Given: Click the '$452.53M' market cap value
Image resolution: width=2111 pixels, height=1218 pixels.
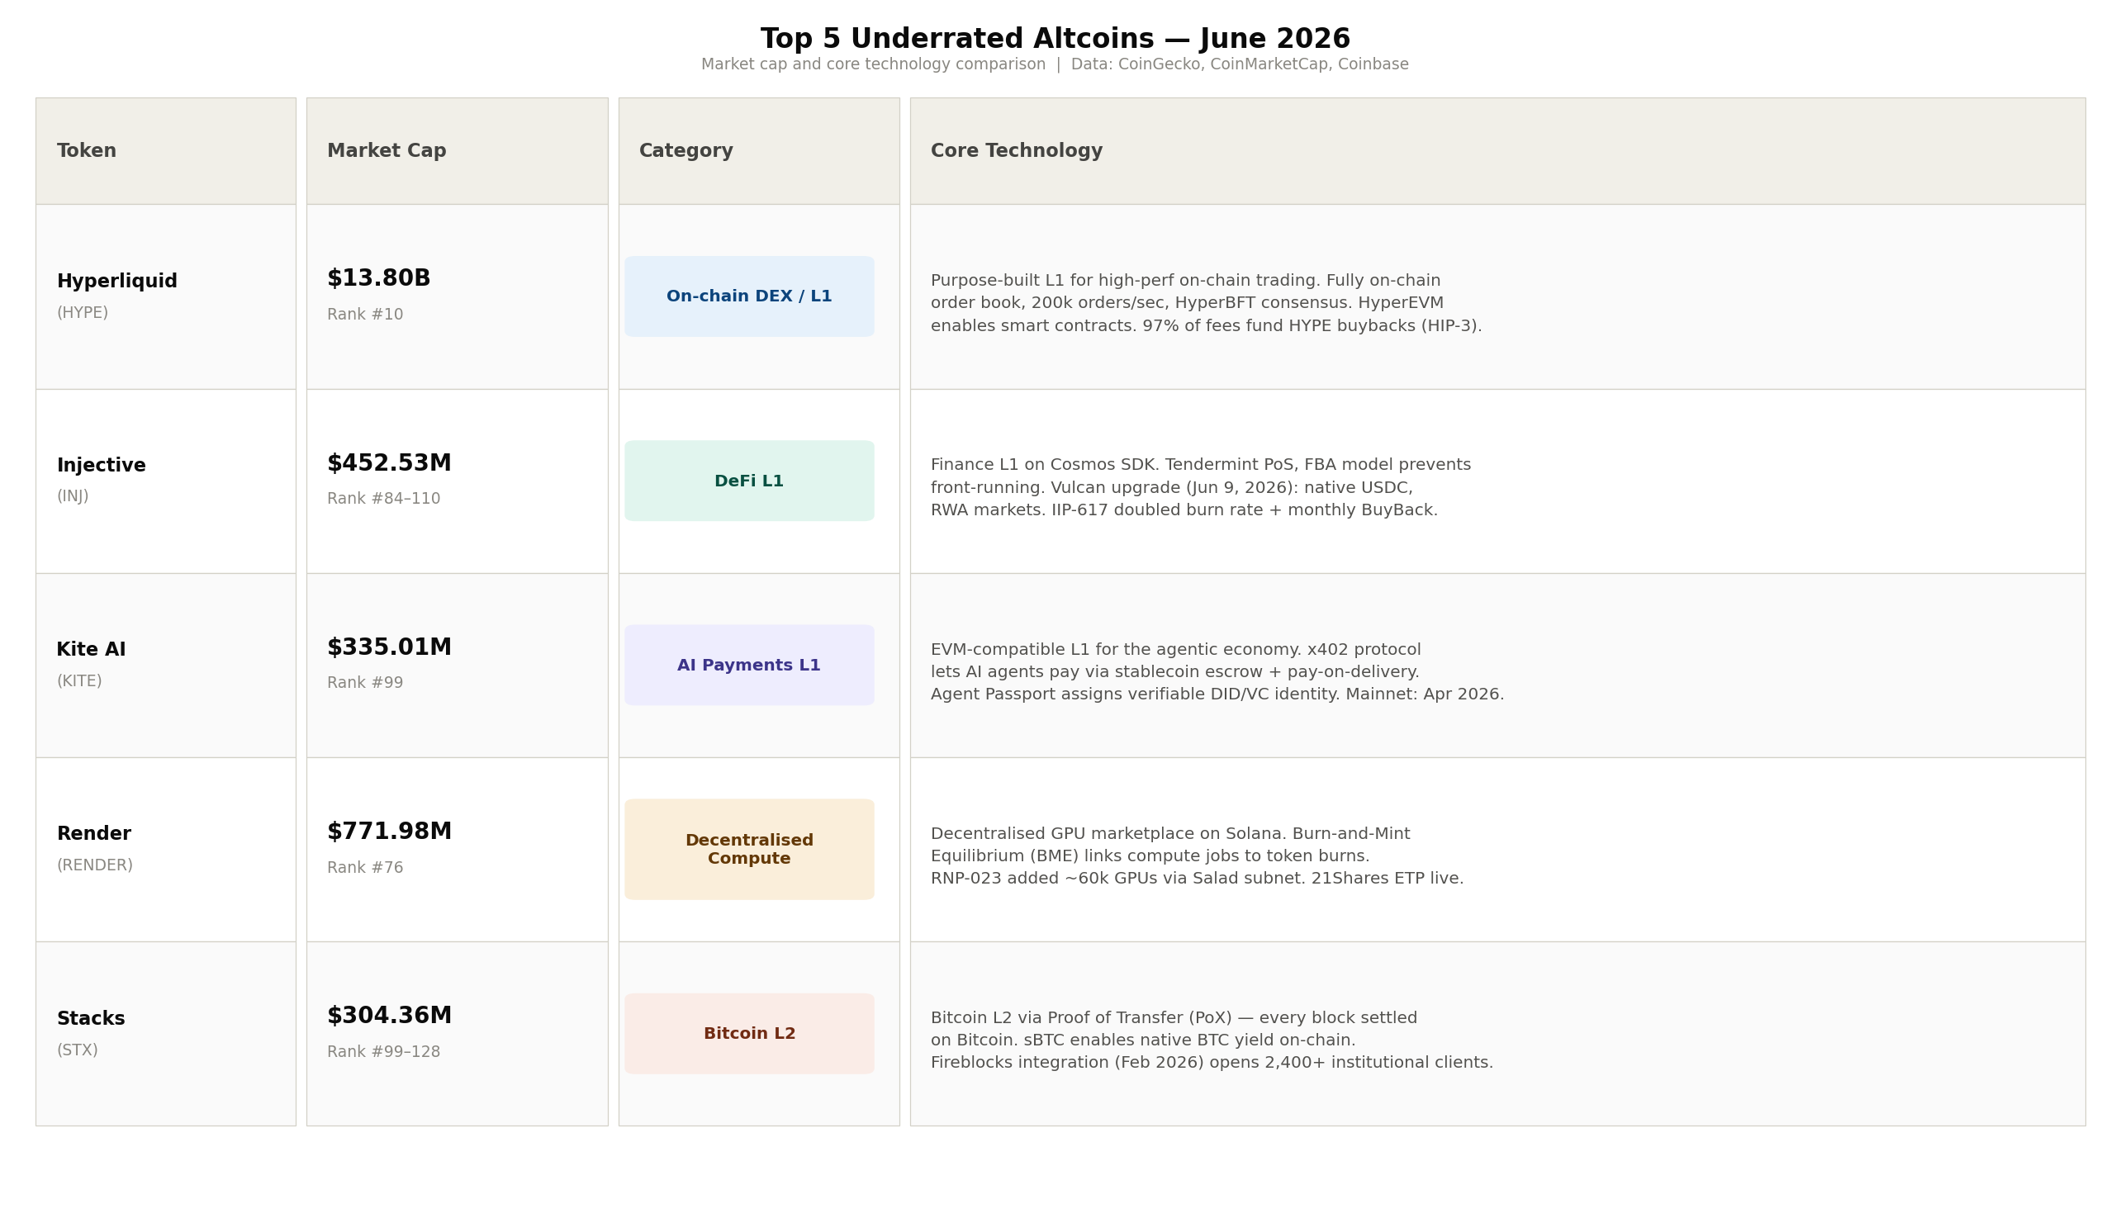Looking at the screenshot, I should (x=388, y=463).
